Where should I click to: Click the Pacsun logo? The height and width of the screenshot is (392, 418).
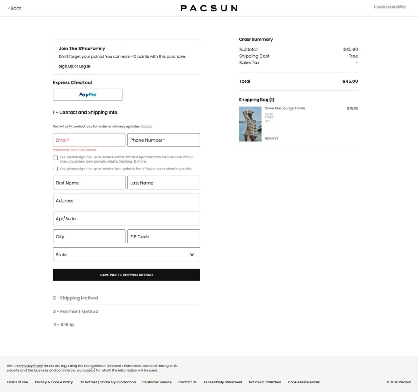pos(209,8)
